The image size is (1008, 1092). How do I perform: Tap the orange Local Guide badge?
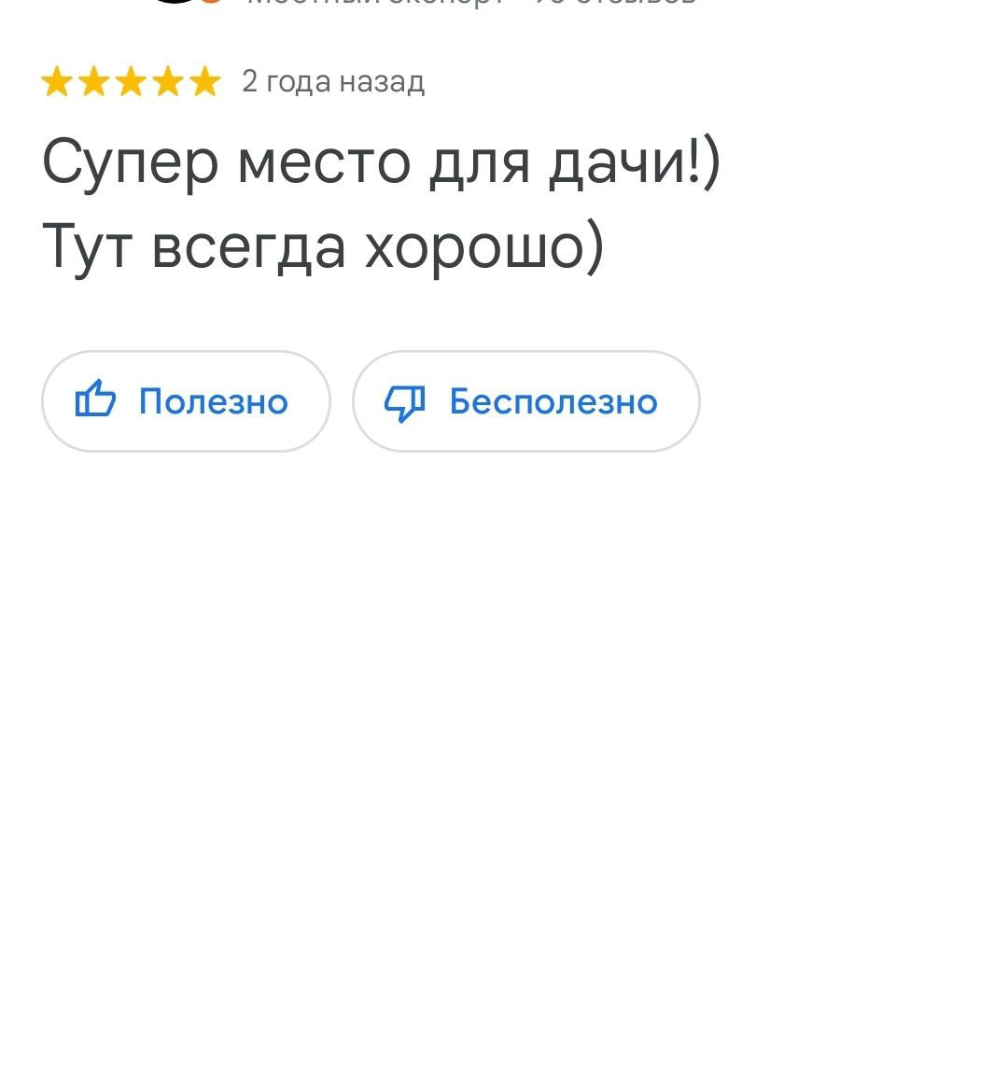click(212, 2)
